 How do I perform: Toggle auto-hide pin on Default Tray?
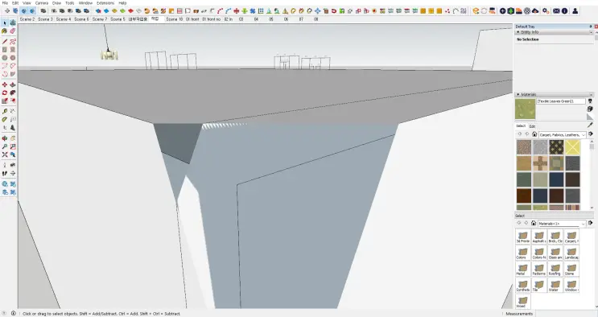coord(591,27)
